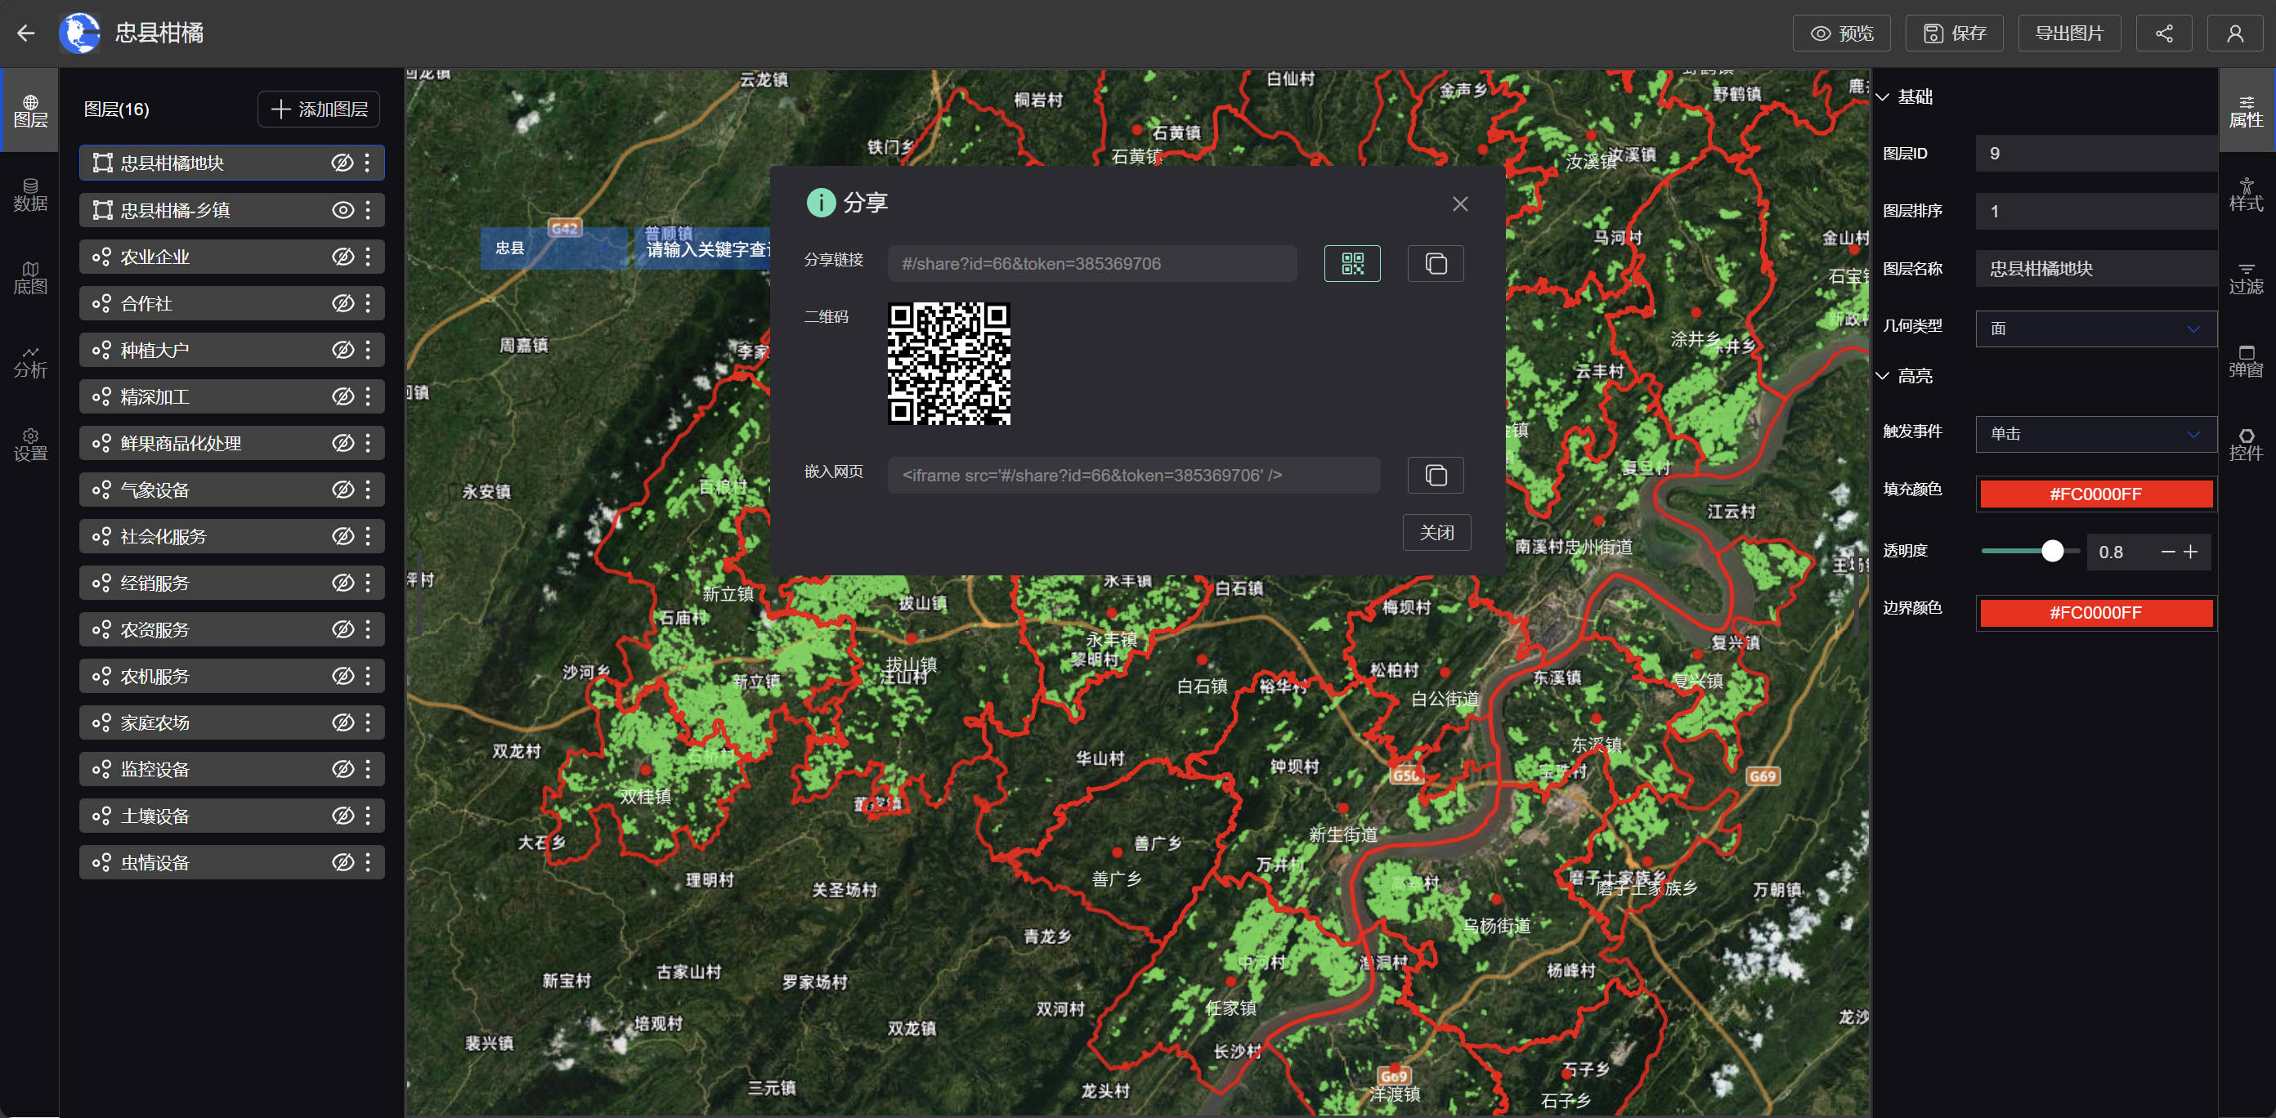Switch to the 样式 tab
2276x1118 pixels.
(x=2245, y=195)
